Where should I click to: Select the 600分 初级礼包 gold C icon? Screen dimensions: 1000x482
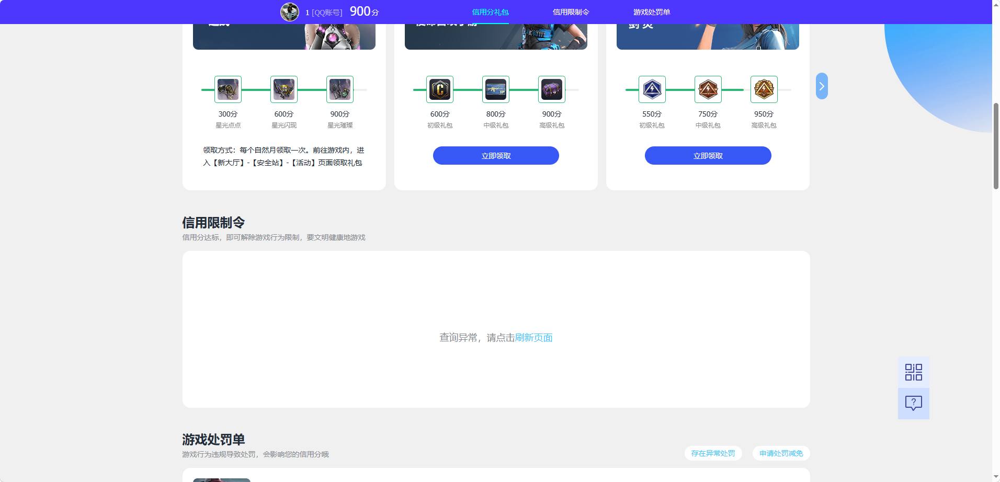[440, 89]
